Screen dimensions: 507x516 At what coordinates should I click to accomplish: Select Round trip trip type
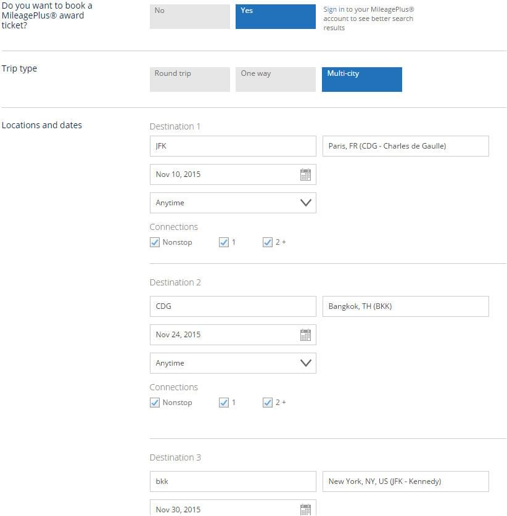pyautogui.click(x=190, y=80)
